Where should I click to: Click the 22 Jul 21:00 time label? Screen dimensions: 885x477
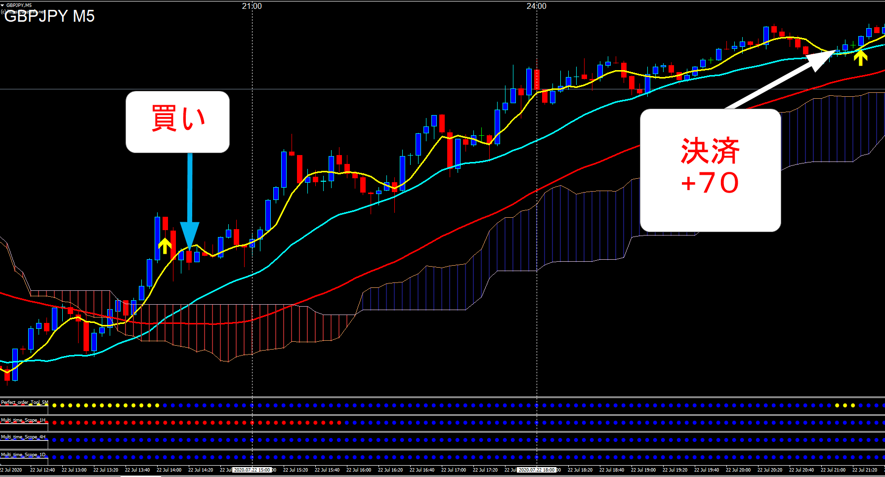[x=833, y=470]
